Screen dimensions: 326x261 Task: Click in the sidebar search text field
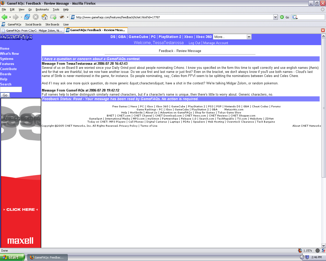[11, 89]
